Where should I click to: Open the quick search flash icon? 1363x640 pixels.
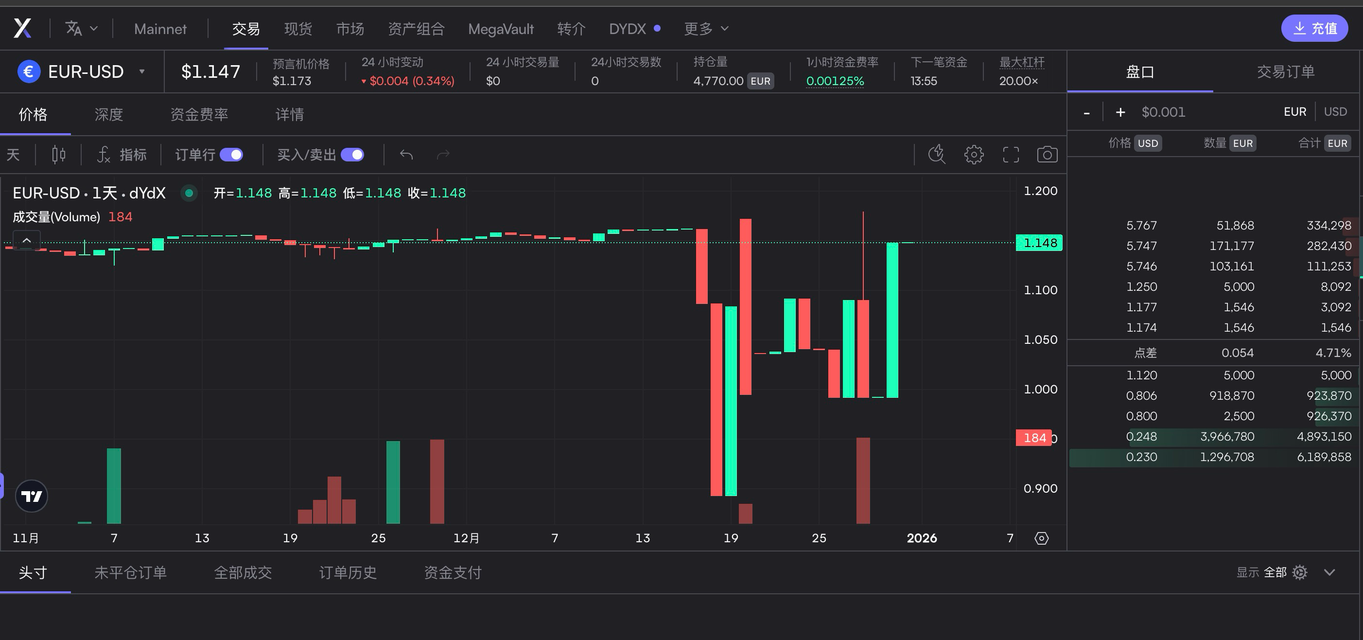(937, 154)
